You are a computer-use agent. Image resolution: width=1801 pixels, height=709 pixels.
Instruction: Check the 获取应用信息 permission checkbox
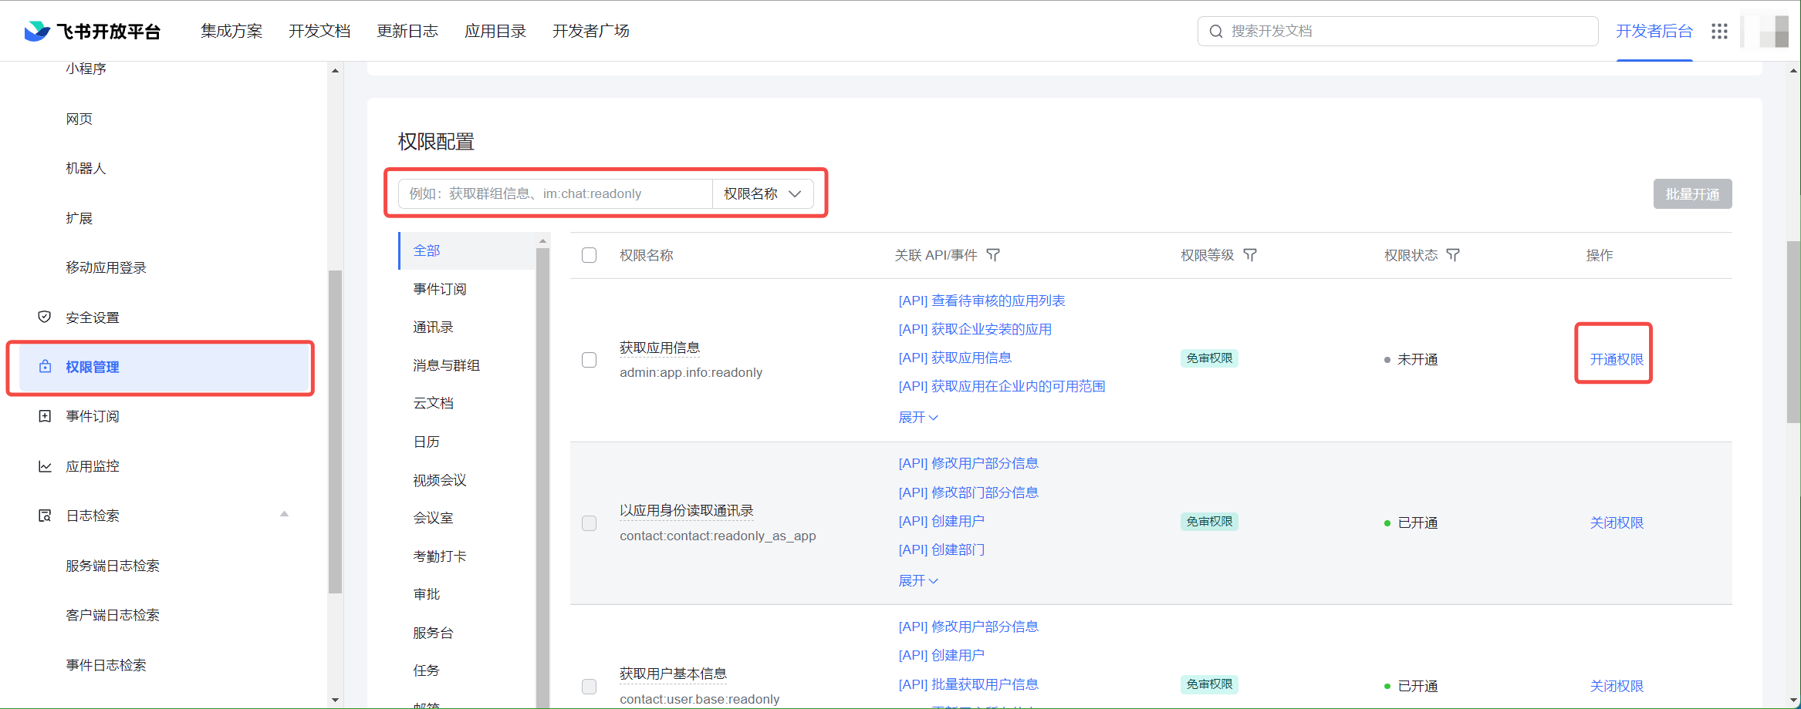click(x=589, y=360)
